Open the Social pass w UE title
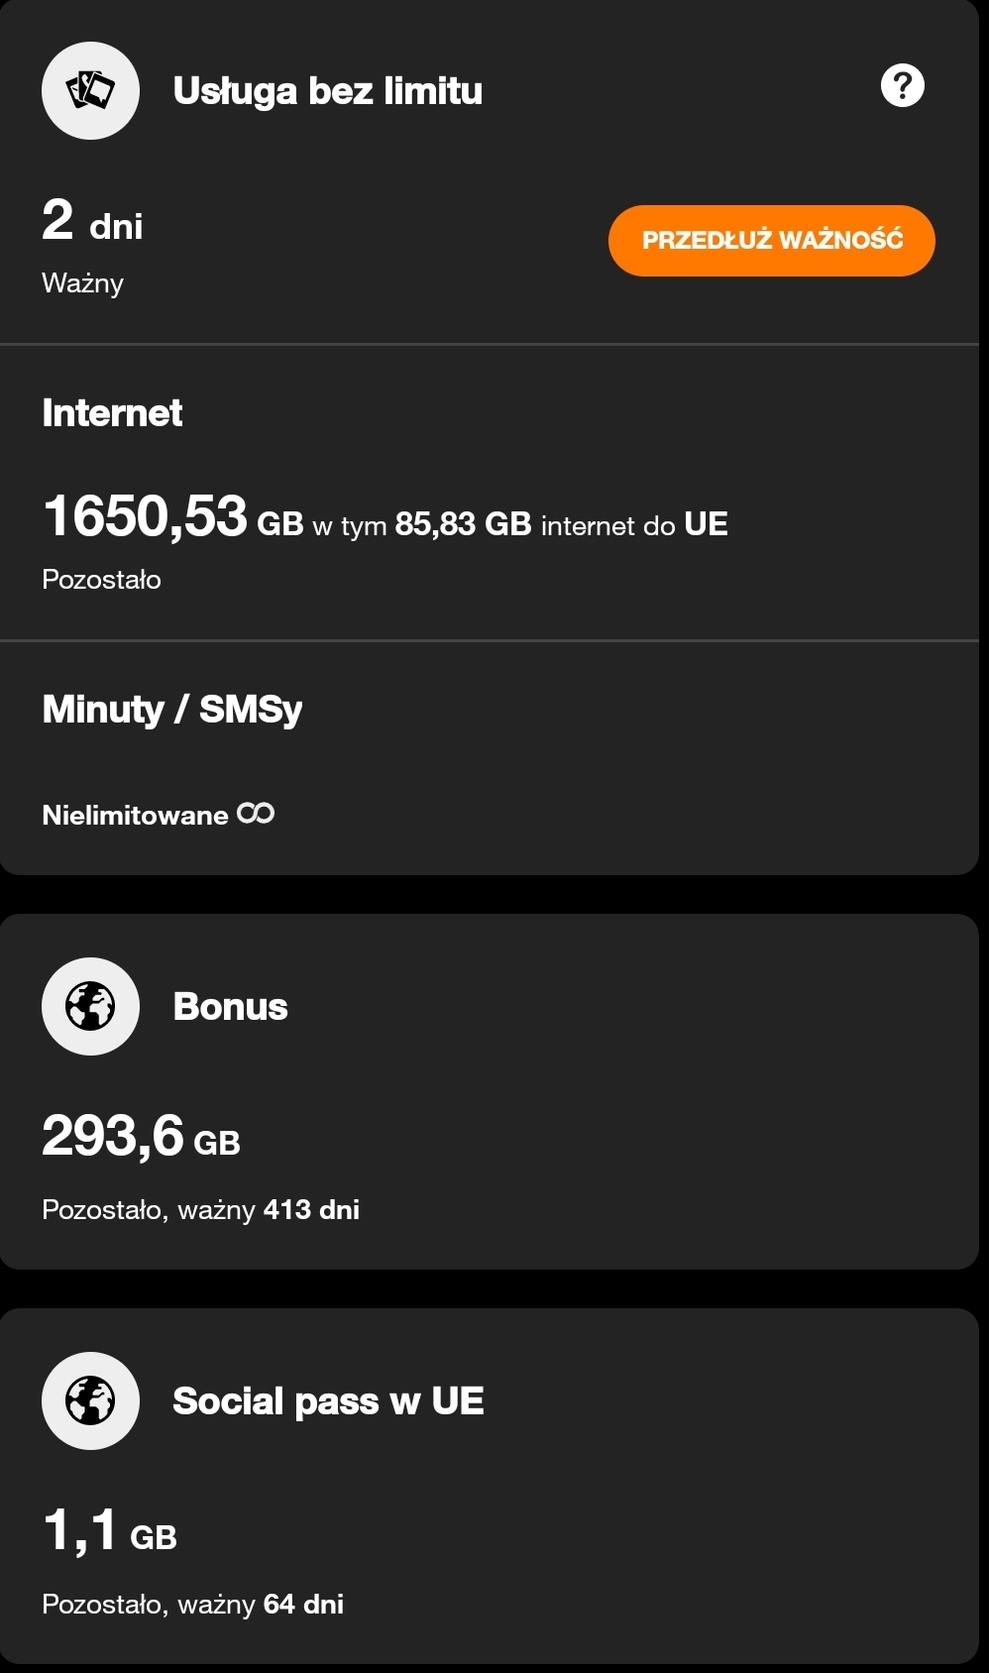This screenshot has width=989, height=1673. pyautogui.click(x=328, y=1401)
